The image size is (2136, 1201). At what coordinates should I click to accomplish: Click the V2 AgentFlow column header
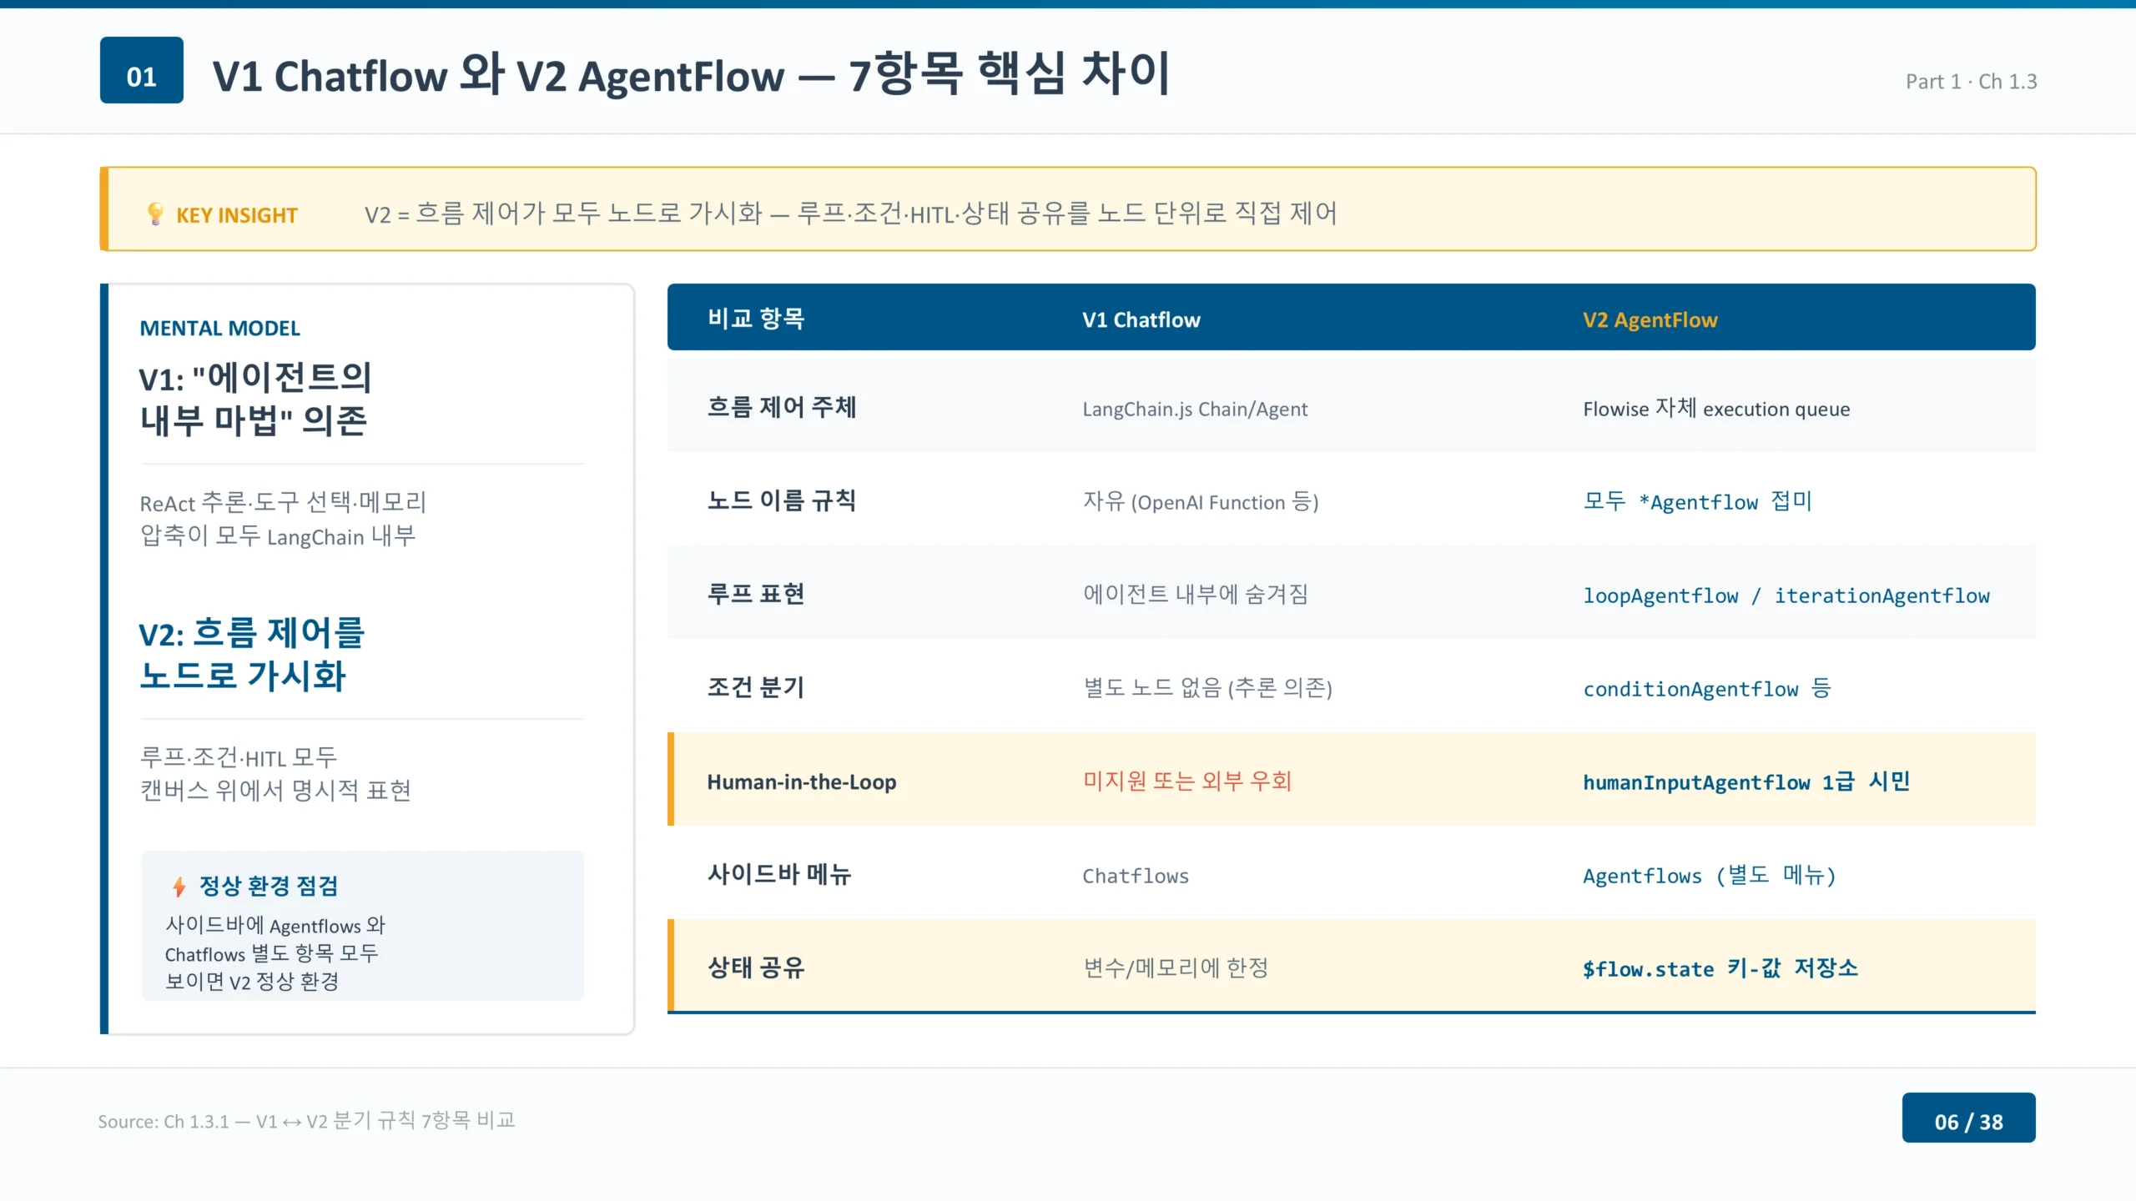coord(1650,319)
